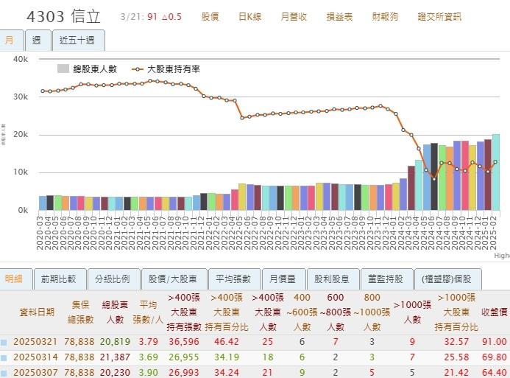Screen dimensions: 510x378
Task: Select the (櫃塑膠)個股 tab
Action: pyautogui.click(x=448, y=279)
